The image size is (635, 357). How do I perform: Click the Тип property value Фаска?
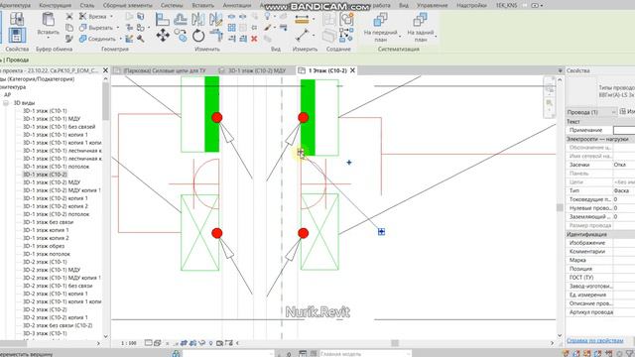coord(624,190)
